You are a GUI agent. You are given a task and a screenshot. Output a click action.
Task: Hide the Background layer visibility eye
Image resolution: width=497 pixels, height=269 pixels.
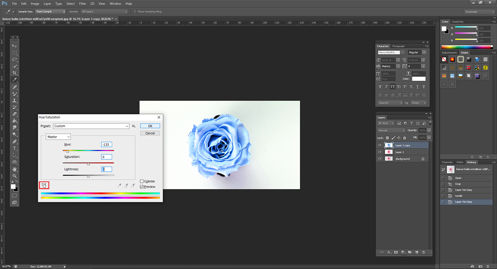[x=380, y=159]
